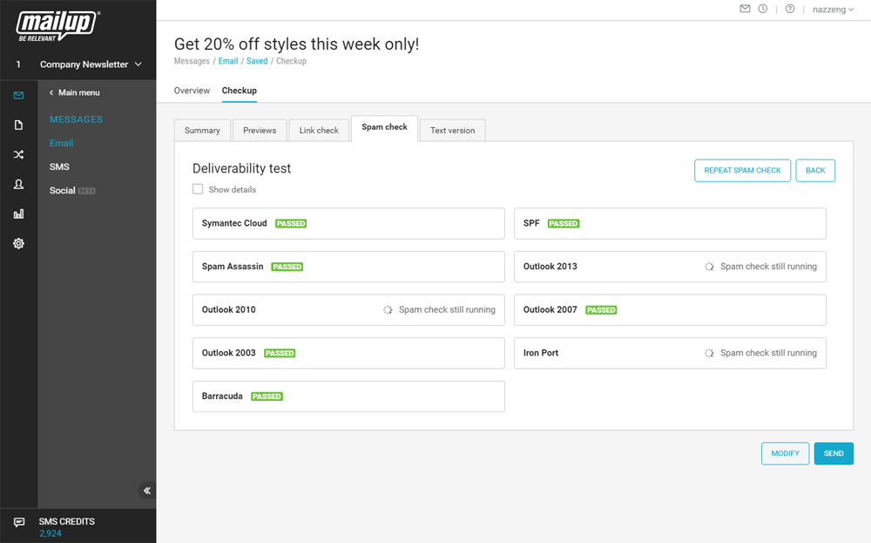Open the document pages sidebar icon
This screenshot has width=871, height=543.
coord(18,126)
